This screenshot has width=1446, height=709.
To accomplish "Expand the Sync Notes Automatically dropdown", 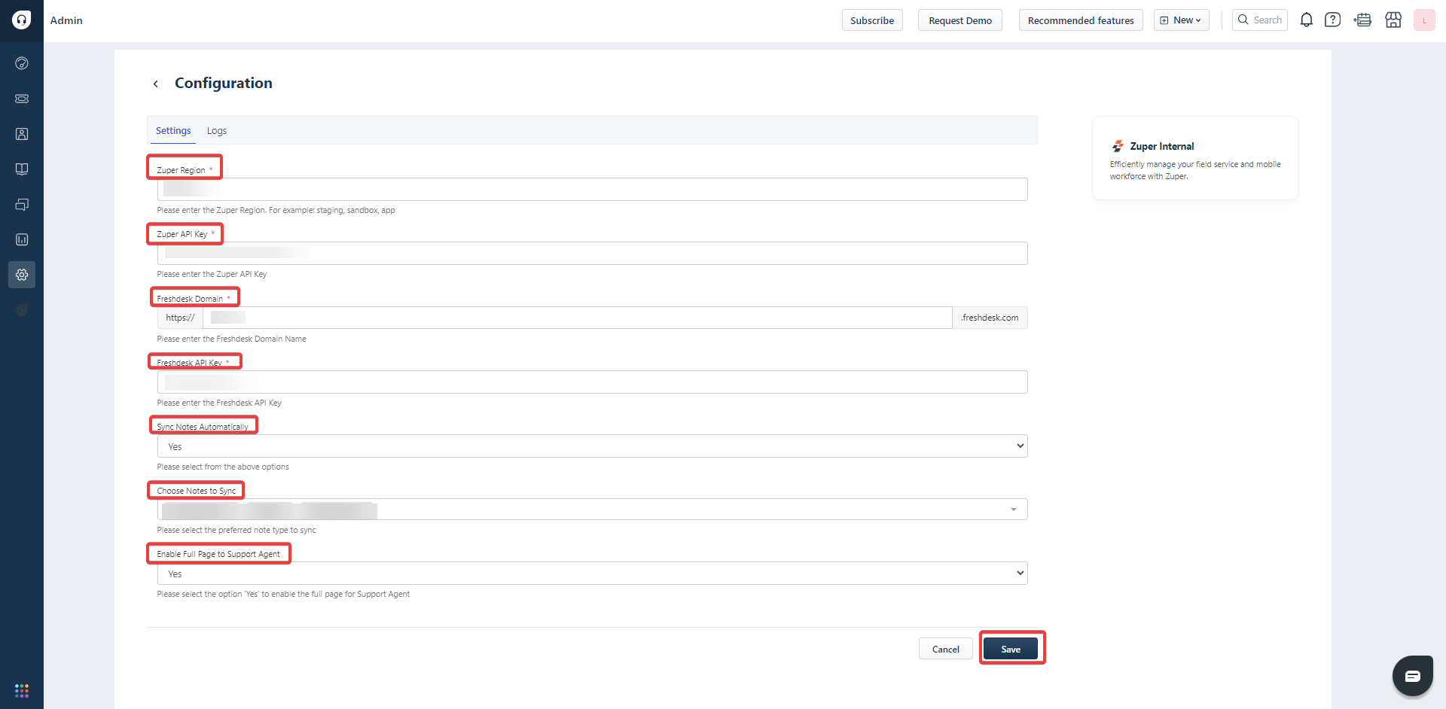I will pos(592,446).
